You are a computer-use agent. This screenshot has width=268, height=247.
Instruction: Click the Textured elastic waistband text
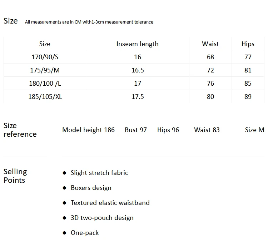coord(110,203)
